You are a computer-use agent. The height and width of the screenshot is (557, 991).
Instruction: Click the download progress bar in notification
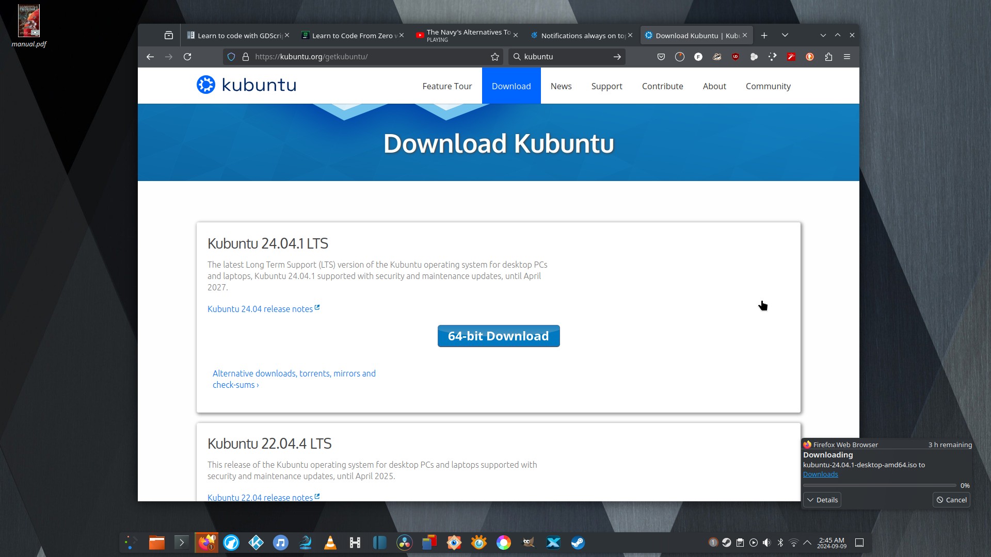coord(880,485)
